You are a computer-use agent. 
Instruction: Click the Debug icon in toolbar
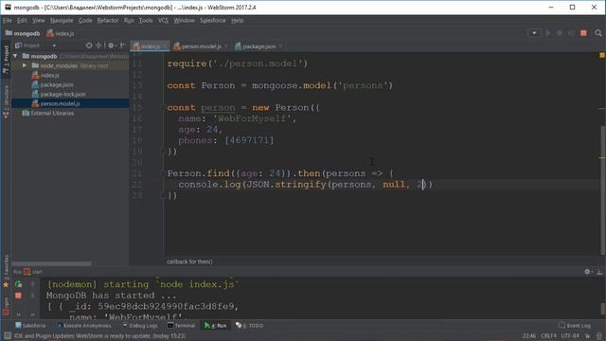(560, 33)
